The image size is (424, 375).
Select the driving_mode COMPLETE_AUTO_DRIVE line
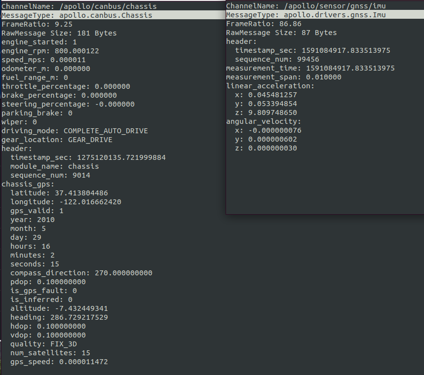75,131
